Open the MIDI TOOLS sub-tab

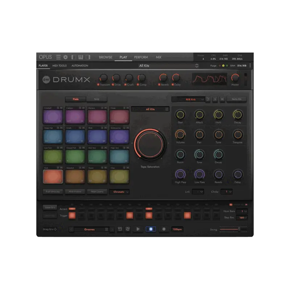tap(59, 66)
